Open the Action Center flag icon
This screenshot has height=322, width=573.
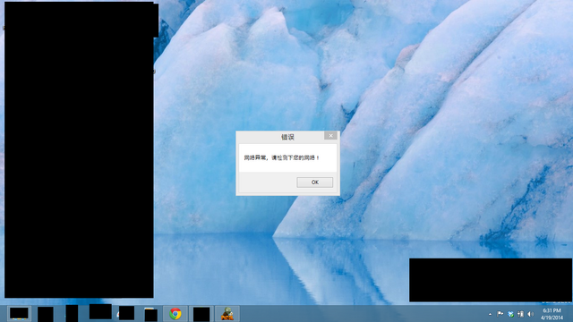point(500,314)
